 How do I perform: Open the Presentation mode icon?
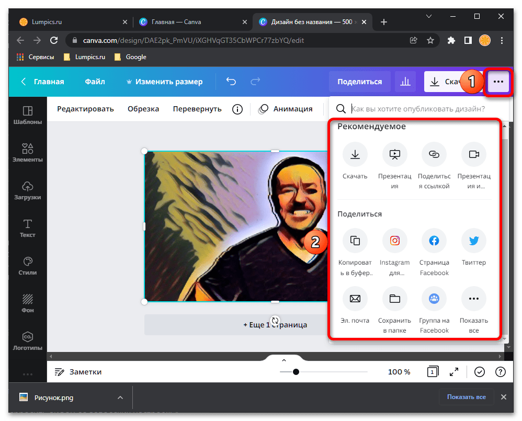click(x=395, y=154)
